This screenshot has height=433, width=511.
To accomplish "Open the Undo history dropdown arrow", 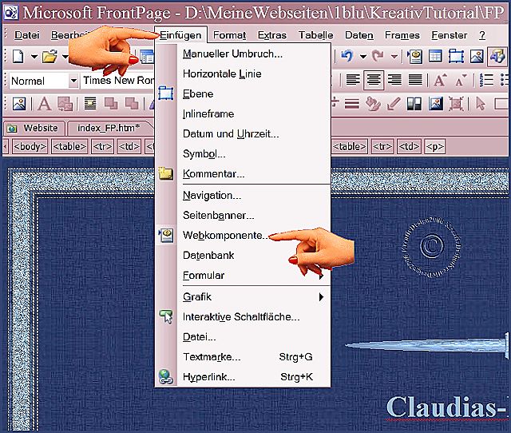I will 363,57.
